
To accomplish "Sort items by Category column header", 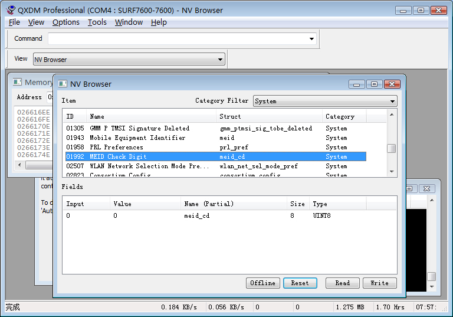I will click(344, 116).
